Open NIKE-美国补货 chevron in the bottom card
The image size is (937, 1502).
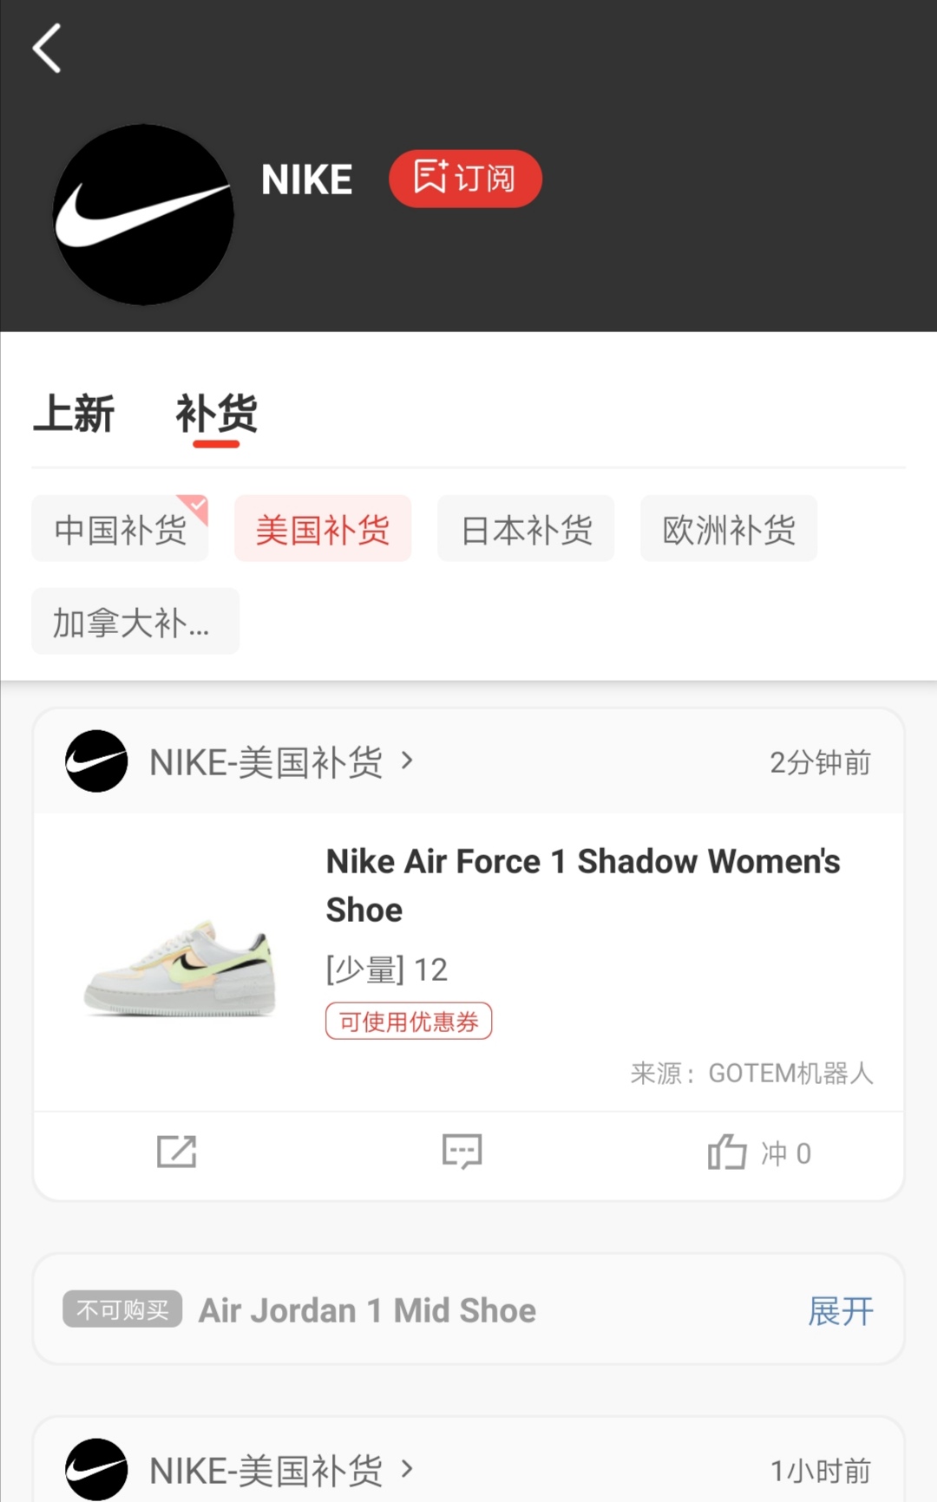[x=407, y=1469]
